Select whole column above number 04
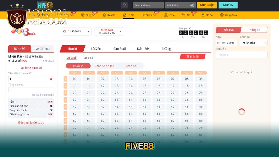 click(131, 73)
